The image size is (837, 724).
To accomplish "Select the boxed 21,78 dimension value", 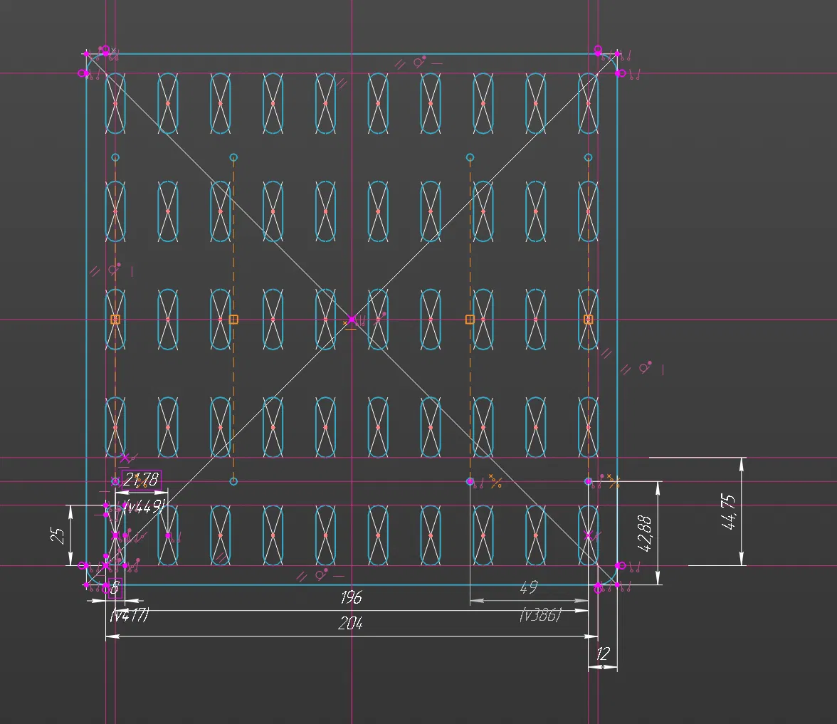I will pyautogui.click(x=142, y=480).
